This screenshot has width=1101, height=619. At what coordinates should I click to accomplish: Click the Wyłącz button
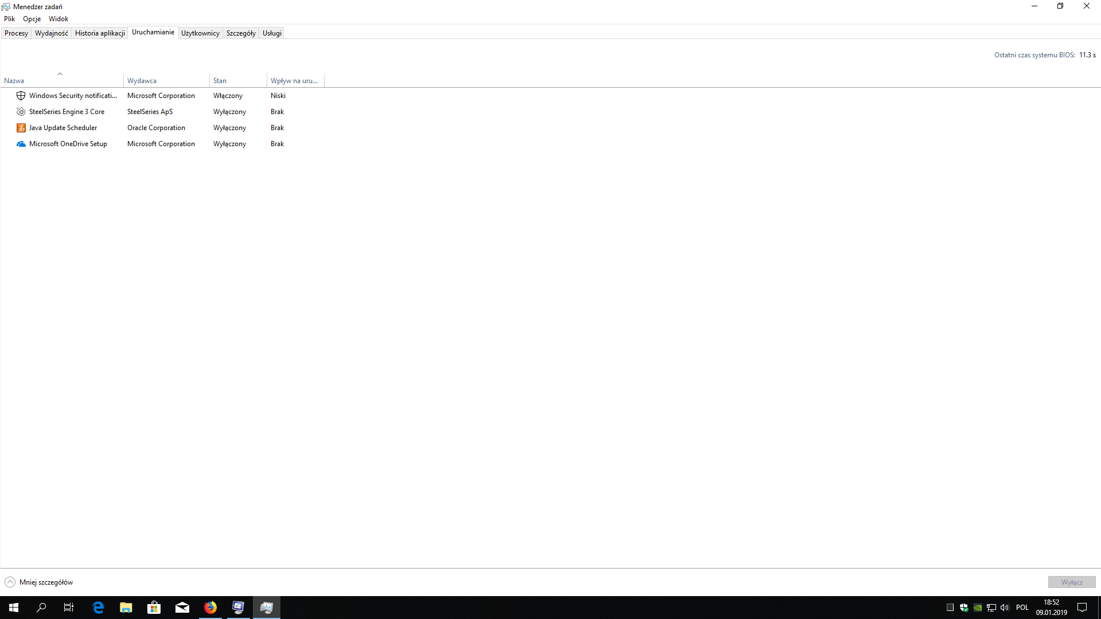coord(1072,582)
